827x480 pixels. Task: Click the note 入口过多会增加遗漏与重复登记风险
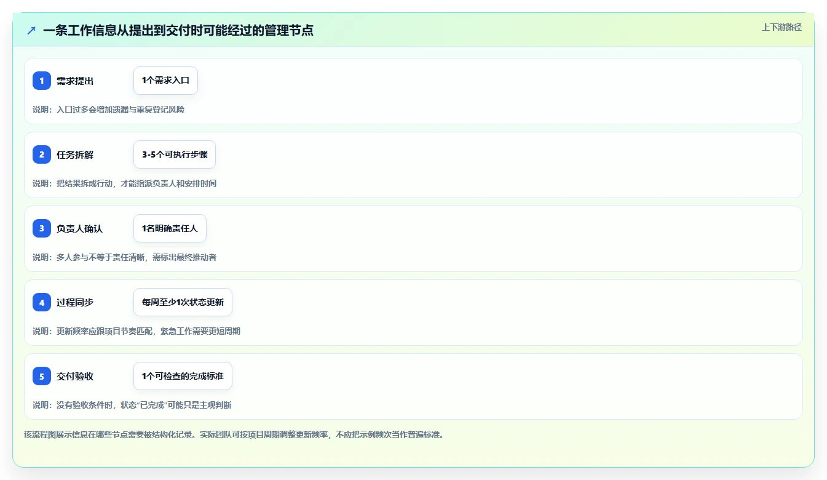(108, 110)
